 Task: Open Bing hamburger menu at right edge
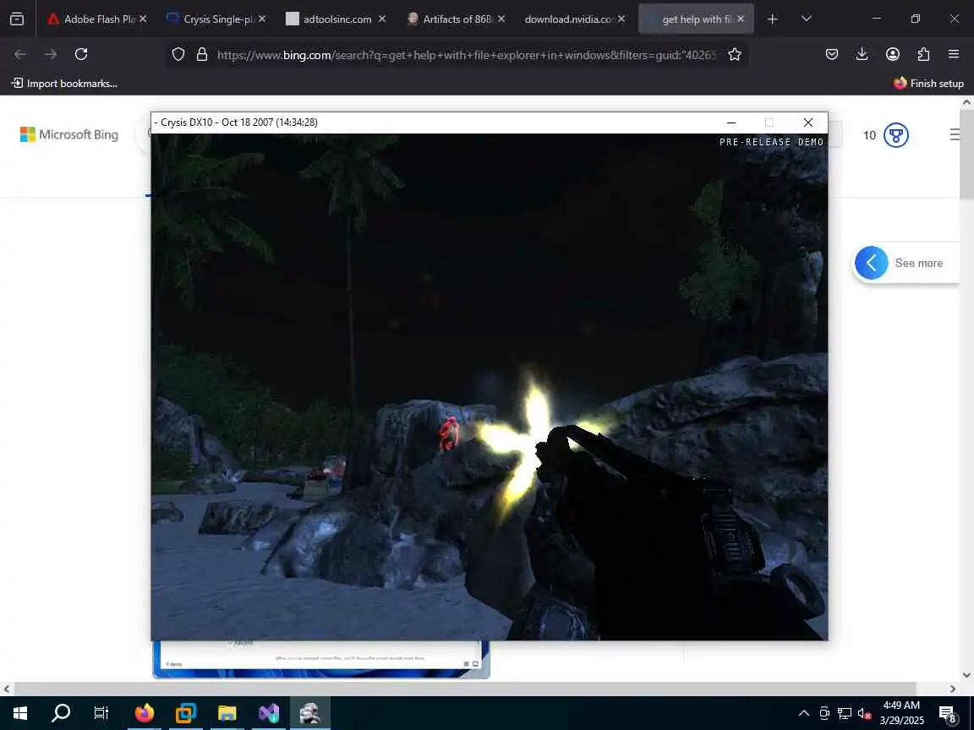[955, 134]
